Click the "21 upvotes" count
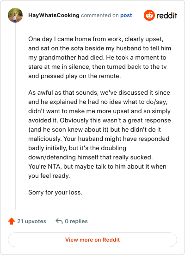 31,221
